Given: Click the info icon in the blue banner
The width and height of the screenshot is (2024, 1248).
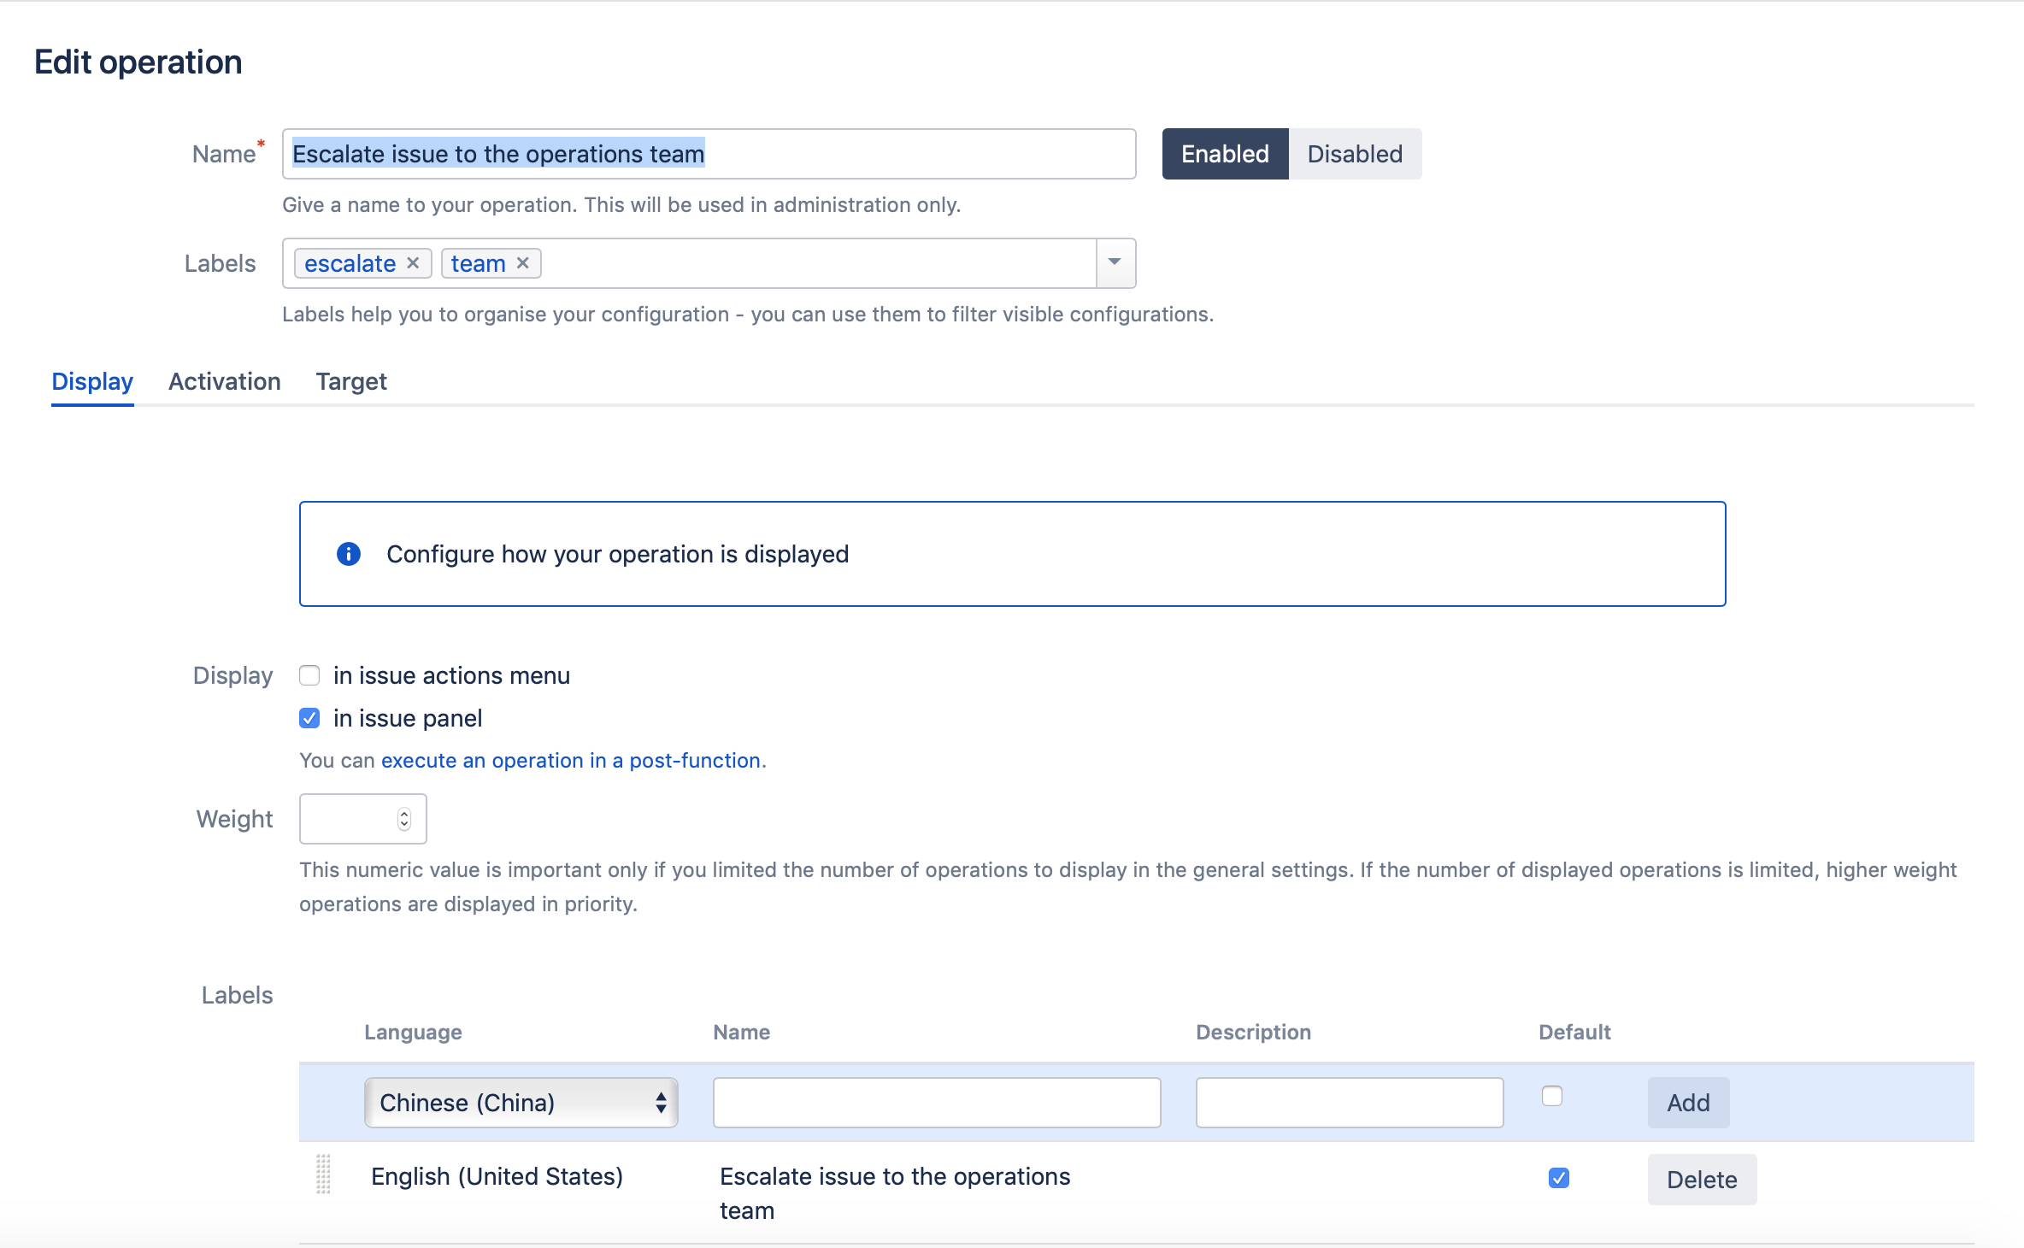Looking at the screenshot, I should tap(348, 554).
